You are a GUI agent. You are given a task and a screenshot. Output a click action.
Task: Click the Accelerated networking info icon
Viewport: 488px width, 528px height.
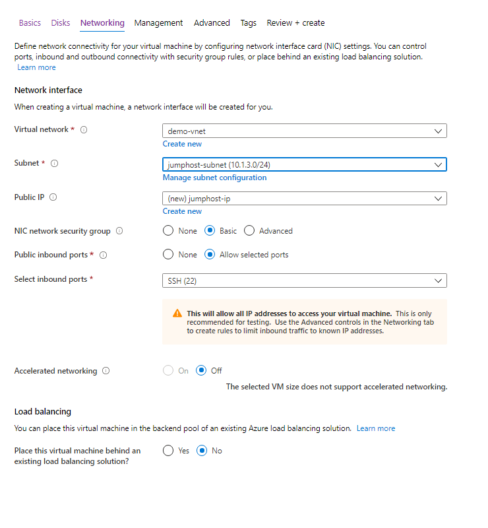tap(106, 371)
